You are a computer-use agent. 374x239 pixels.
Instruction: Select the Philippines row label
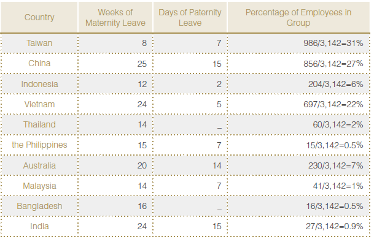(x=39, y=145)
